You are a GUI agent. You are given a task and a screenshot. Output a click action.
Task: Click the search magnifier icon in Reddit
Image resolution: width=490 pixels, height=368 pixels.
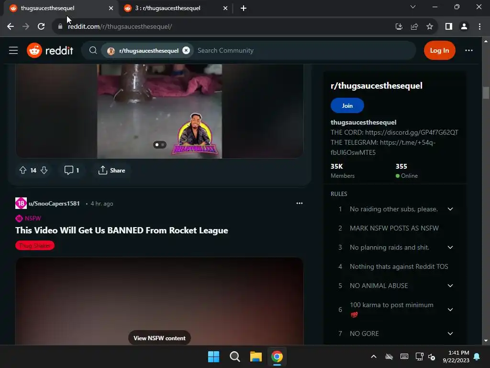(x=93, y=50)
